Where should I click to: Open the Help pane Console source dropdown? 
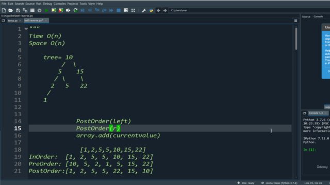(x=321, y=16)
